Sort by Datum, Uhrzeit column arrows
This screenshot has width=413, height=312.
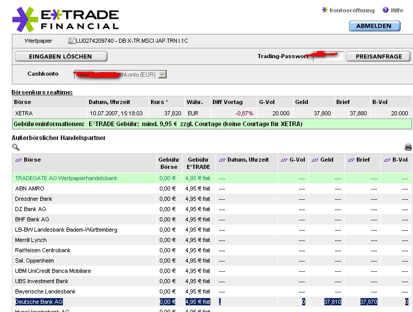222,160
